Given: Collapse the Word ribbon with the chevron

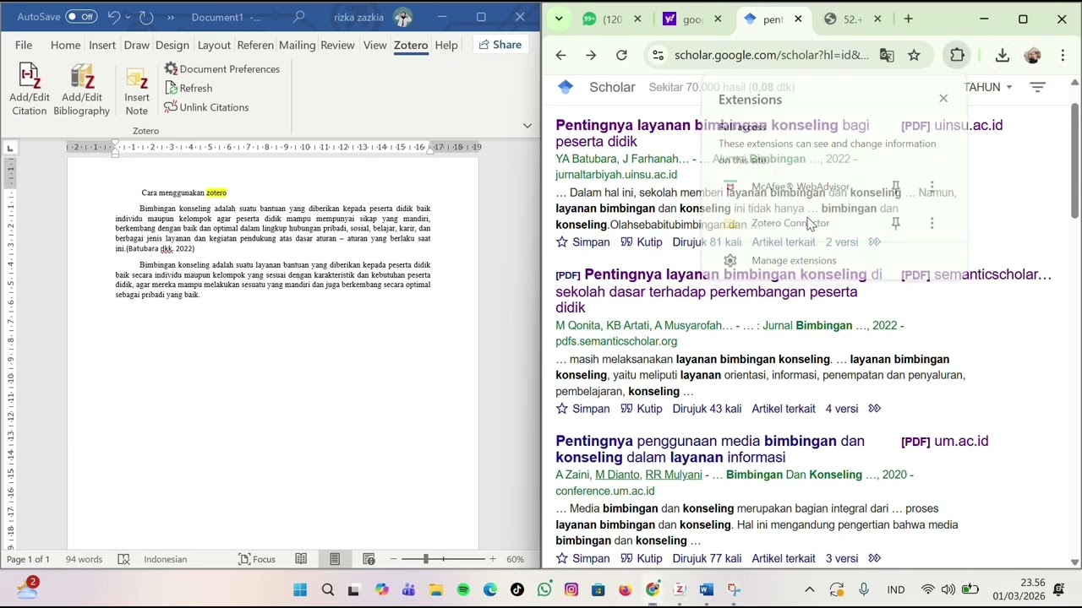Looking at the screenshot, I should (527, 126).
